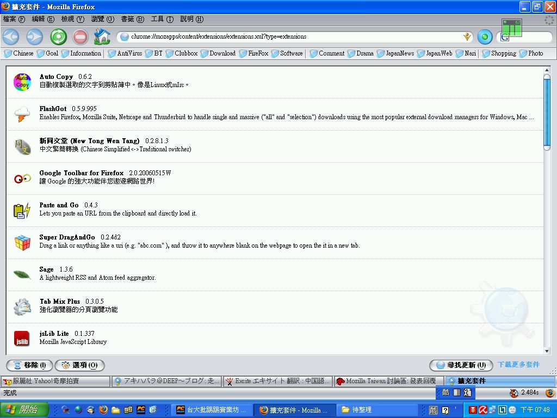
Task: Open the 書籤 (Bookmarks) menu
Action: [x=132, y=19]
